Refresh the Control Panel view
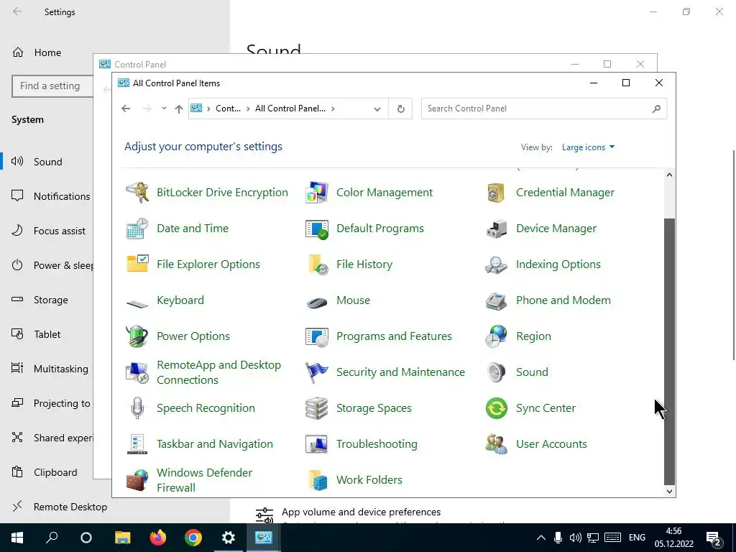736x552 pixels. point(400,109)
